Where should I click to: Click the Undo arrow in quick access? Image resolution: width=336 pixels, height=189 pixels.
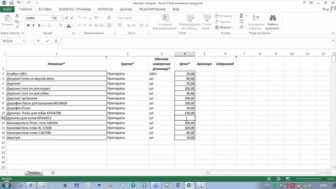(x=19, y=3)
